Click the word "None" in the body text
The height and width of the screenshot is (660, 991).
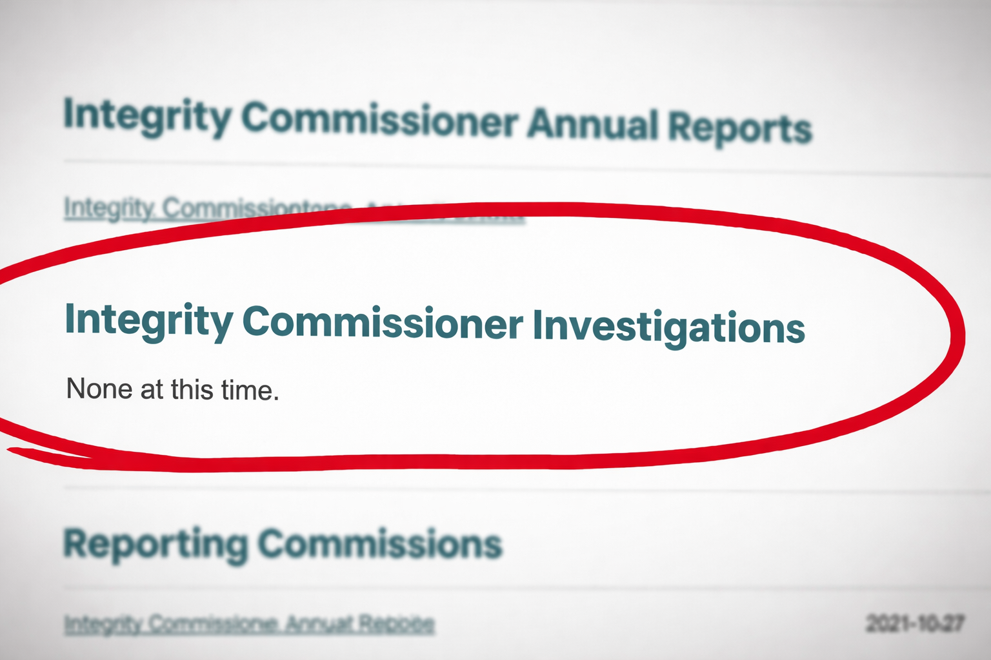(99, 389)
